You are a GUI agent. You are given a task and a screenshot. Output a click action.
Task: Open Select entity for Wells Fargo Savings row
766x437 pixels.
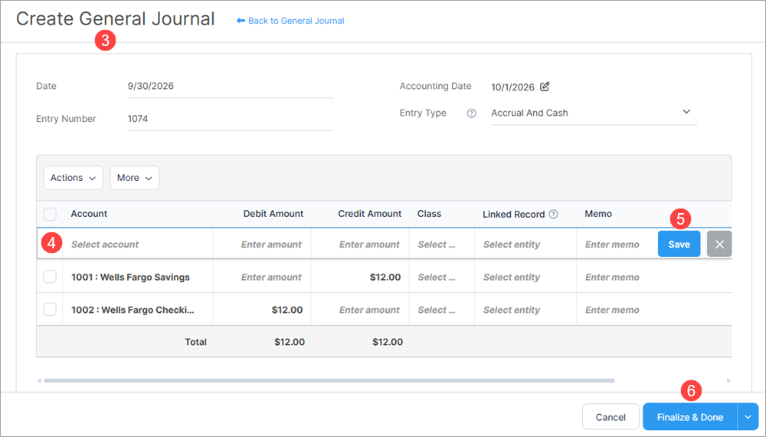525,277
